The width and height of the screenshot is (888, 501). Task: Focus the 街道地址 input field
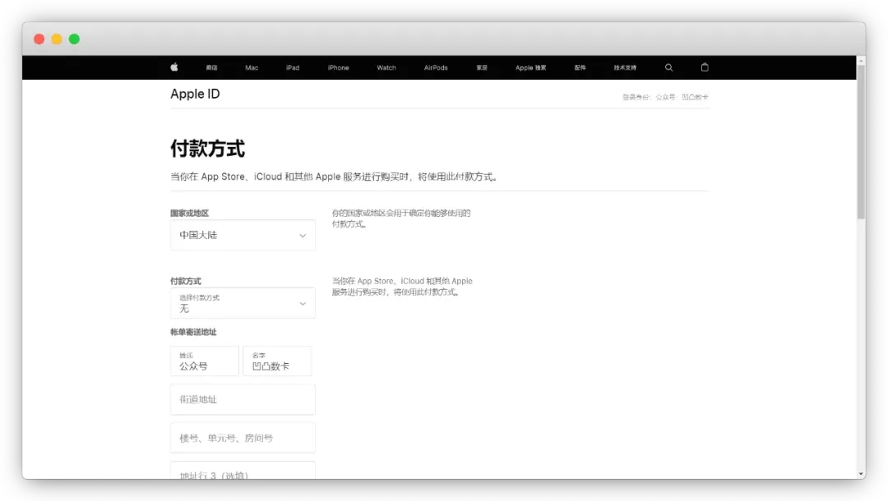pos(243,399)
